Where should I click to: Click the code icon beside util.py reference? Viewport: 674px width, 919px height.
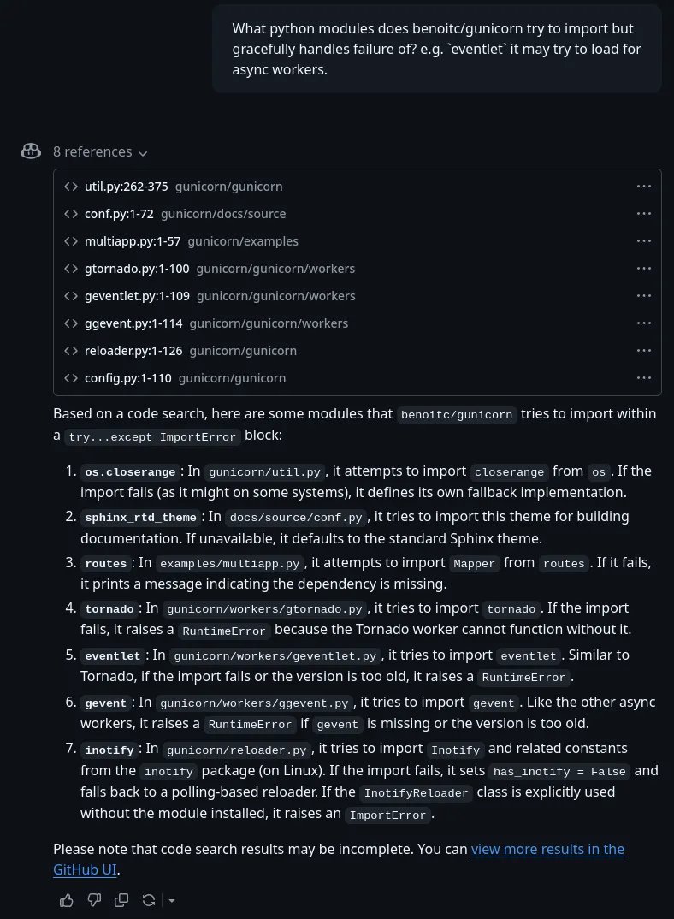click(71, 186)
